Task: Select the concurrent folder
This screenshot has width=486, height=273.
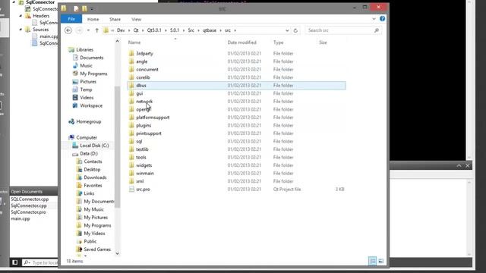Action: tap(147, 69)
